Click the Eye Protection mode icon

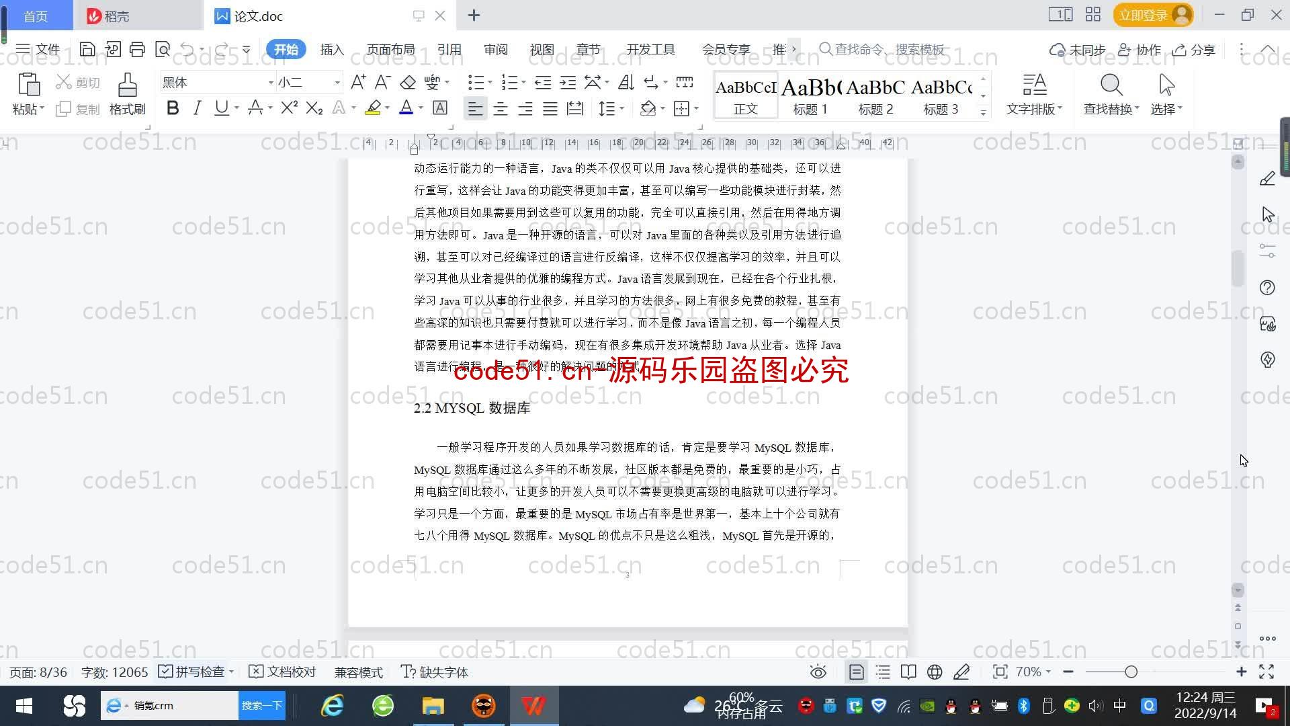[x=818, y=672]
